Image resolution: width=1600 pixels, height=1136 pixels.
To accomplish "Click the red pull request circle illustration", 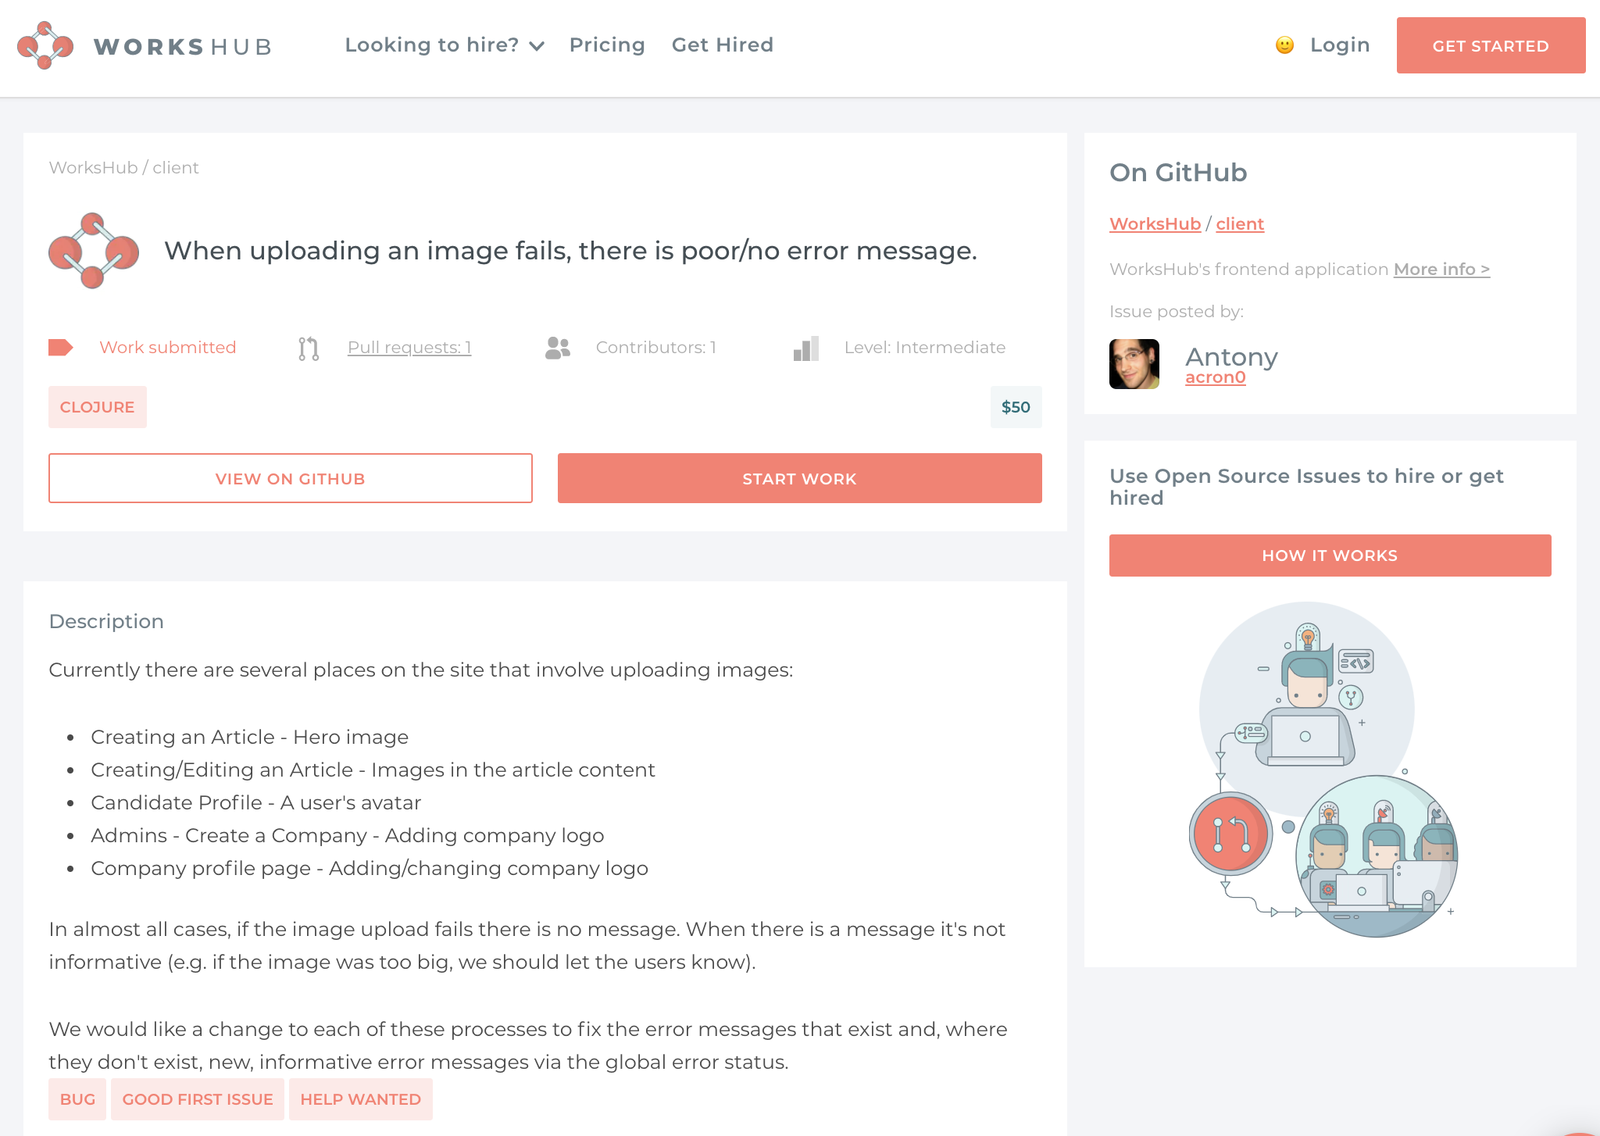I will [x=1230, y=834].
